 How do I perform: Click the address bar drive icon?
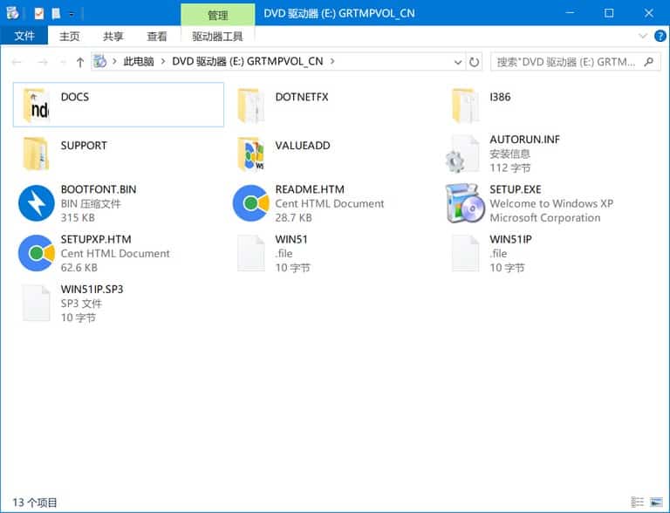(x=100, y=62)
